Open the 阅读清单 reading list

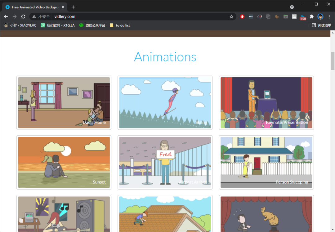click(x=322, y=25)
